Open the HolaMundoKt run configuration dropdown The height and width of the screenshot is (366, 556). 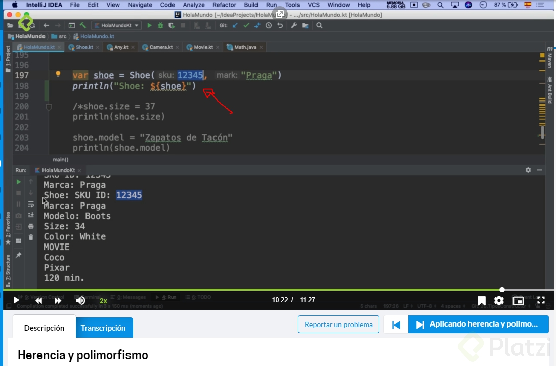pyautogui.click(x=116, y=25)
